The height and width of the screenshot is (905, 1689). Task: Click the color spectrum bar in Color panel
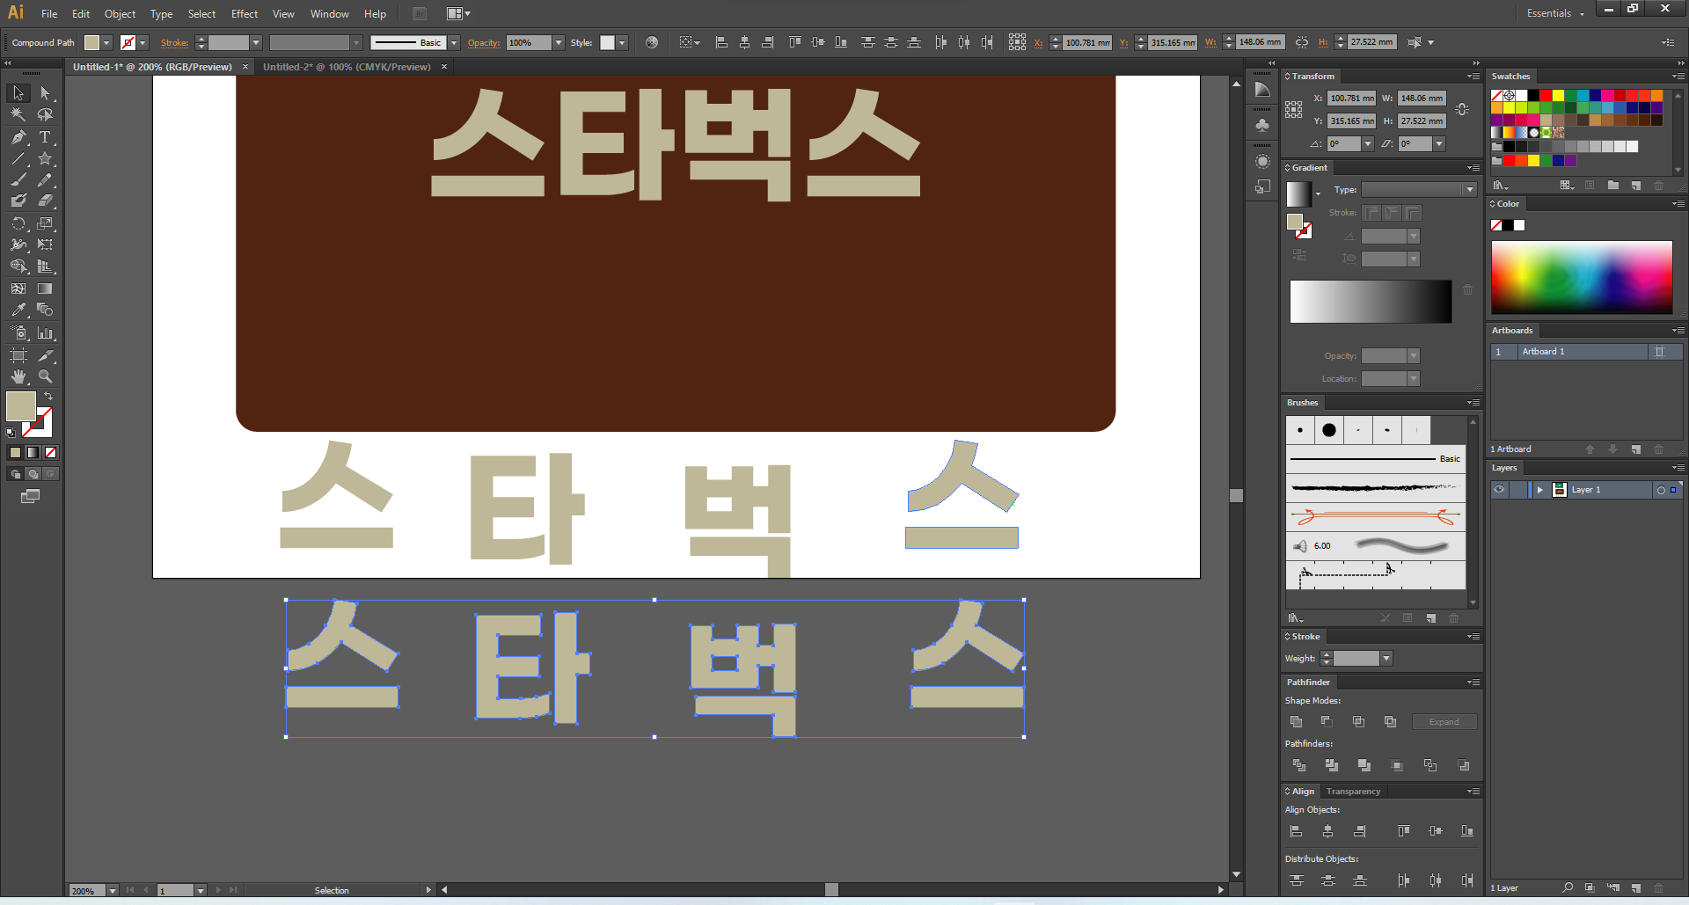tap(1582, 278)
